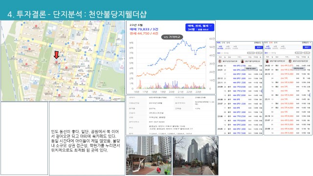Open the 매매, 전세, 월세 type dropdown
This screenshot has height=176, width=313.
(200, 27)
